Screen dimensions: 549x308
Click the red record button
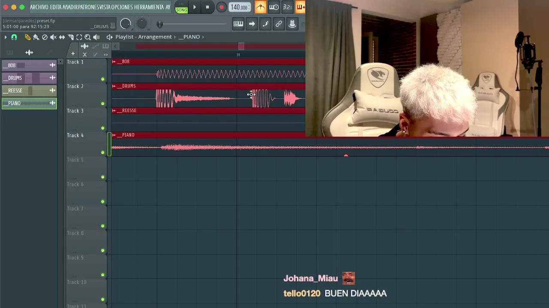221,7
